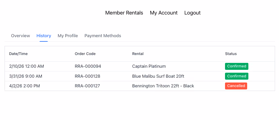Open Blue Malibu Surf Boat 20ft entry
Image resolution: width=279 pixels, height=120 pixels.
158,76
